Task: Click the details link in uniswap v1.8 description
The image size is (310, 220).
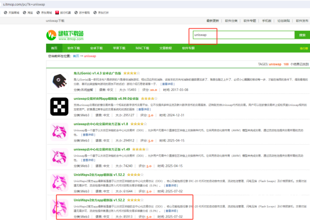Action: click(88, 135)
